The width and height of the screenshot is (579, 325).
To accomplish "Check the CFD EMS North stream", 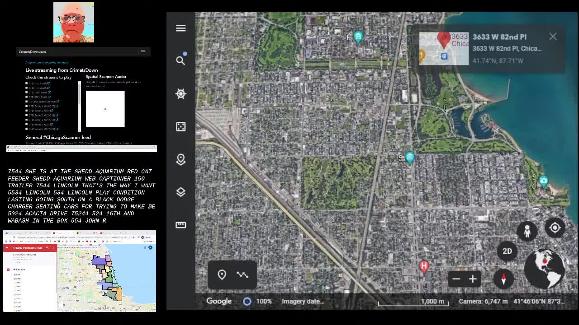I will 26,92.
